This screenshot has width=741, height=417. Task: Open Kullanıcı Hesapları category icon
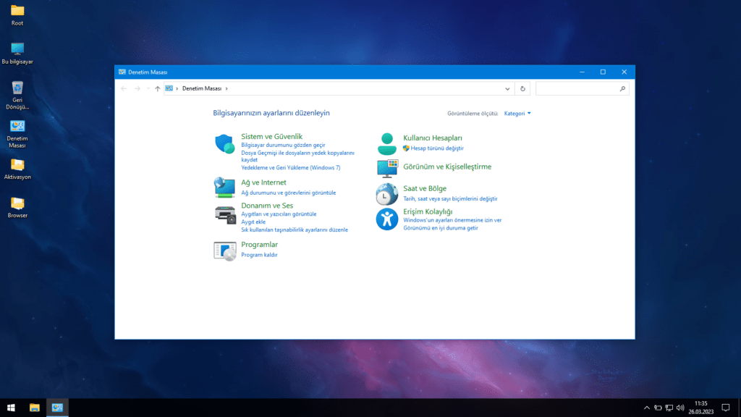pos(386,141)
